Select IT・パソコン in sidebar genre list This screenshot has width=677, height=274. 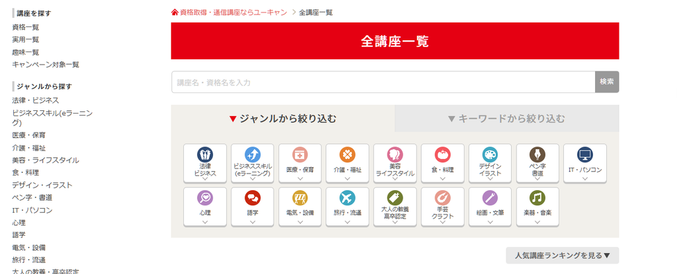pyautogui.click(x=32, y=210)
